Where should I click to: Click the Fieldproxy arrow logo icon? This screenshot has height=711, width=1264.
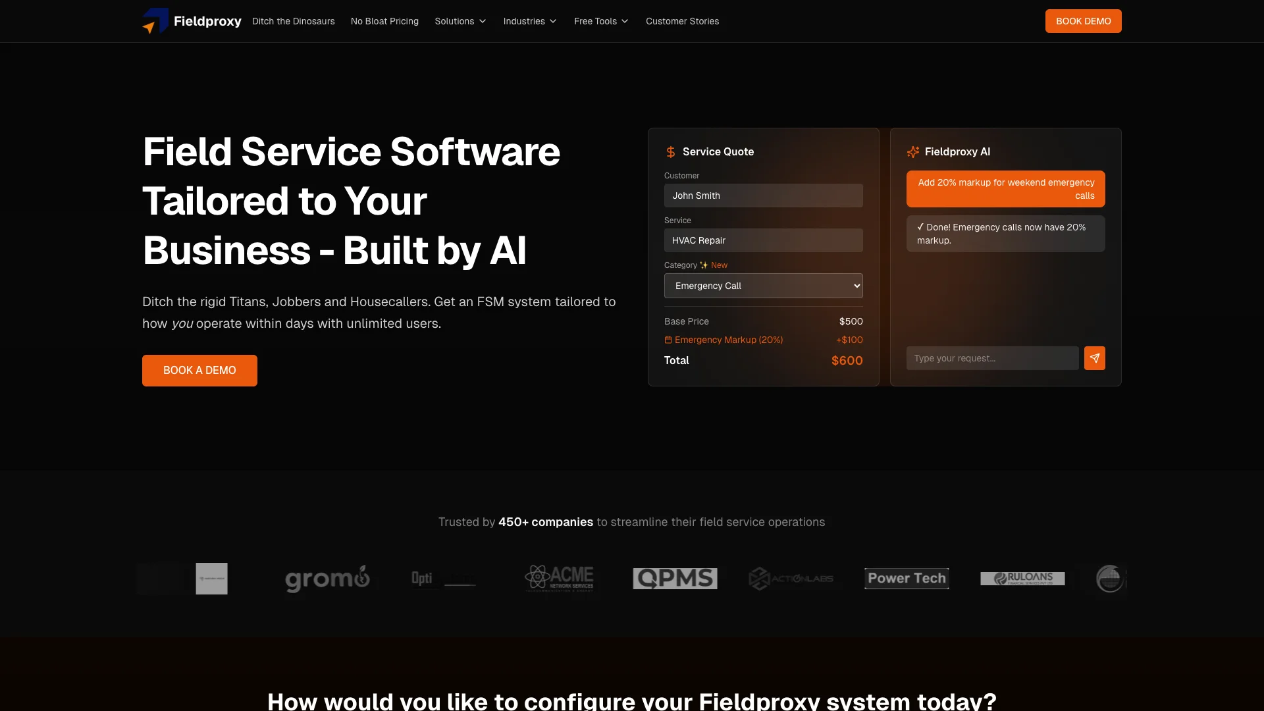point(155,21)
